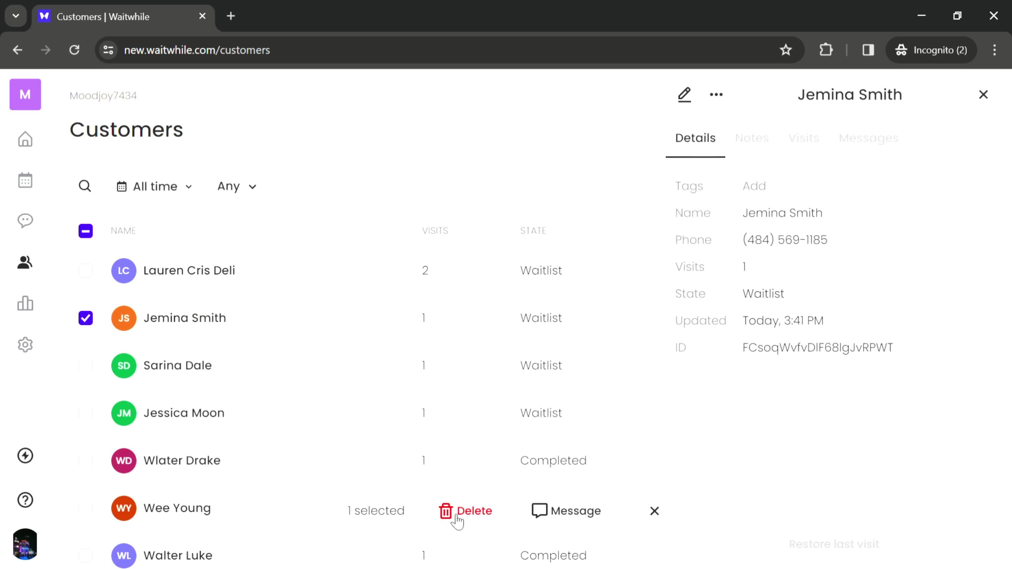Toggle the indeterminate top checkbox
This screenshot has height=569, width=1012.
click(85, 231)
